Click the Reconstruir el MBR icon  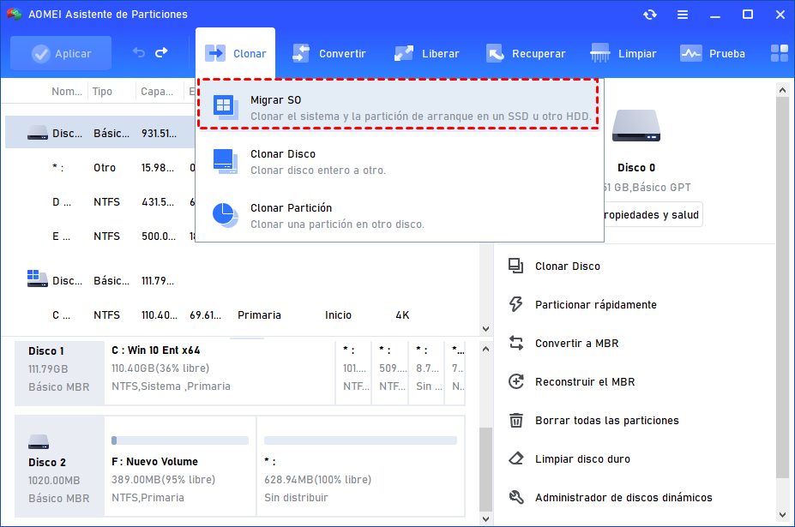point(516,381)
